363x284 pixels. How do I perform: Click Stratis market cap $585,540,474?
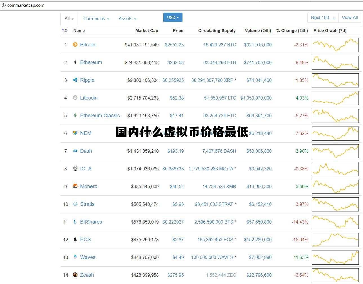pyautogui.click(x=145, y=204)
